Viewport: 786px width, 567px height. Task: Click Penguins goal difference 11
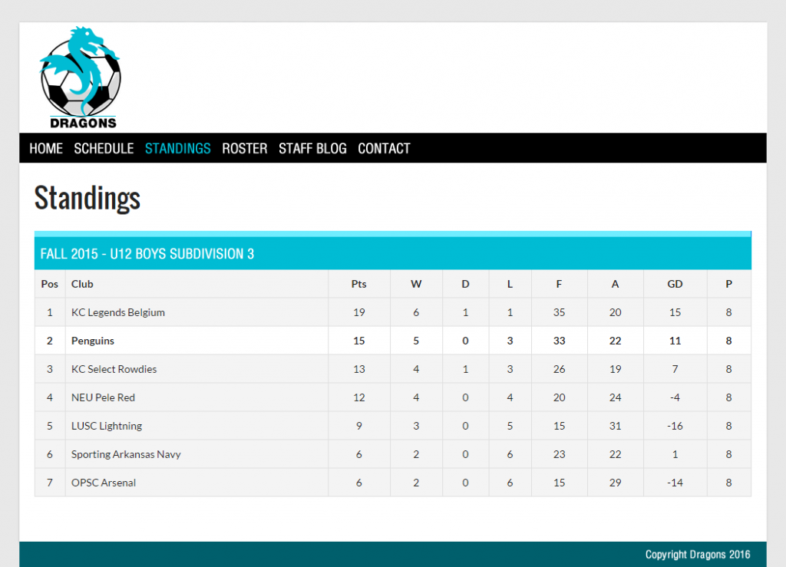coord(675,341)
